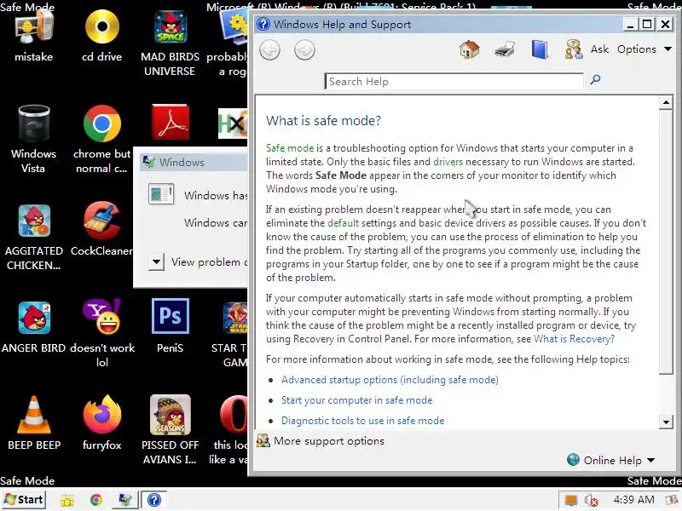The height and width of the screenshot is (511, 682).
Task: Open the 'cd drive' desktop icon
Action: [101, 36]
